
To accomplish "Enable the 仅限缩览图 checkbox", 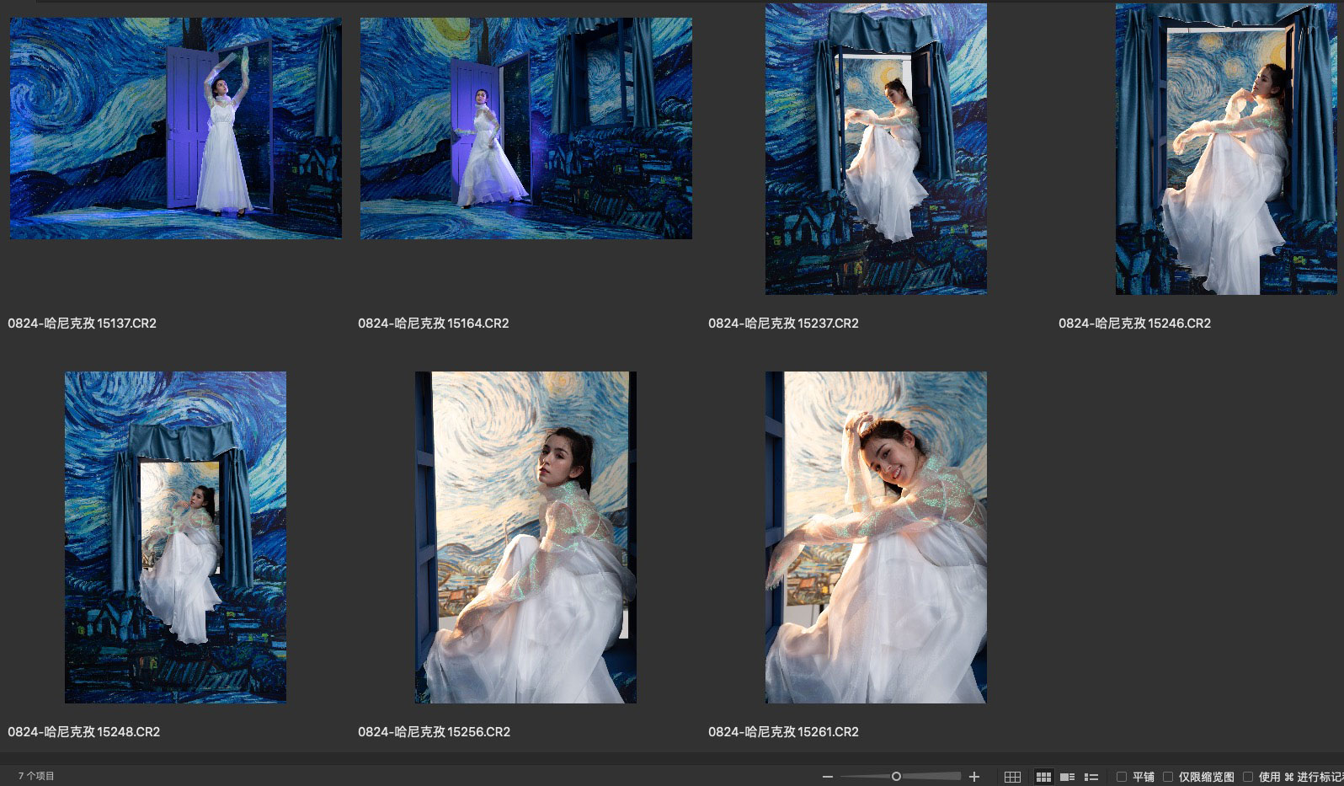I will click(x=1168, y=777).
